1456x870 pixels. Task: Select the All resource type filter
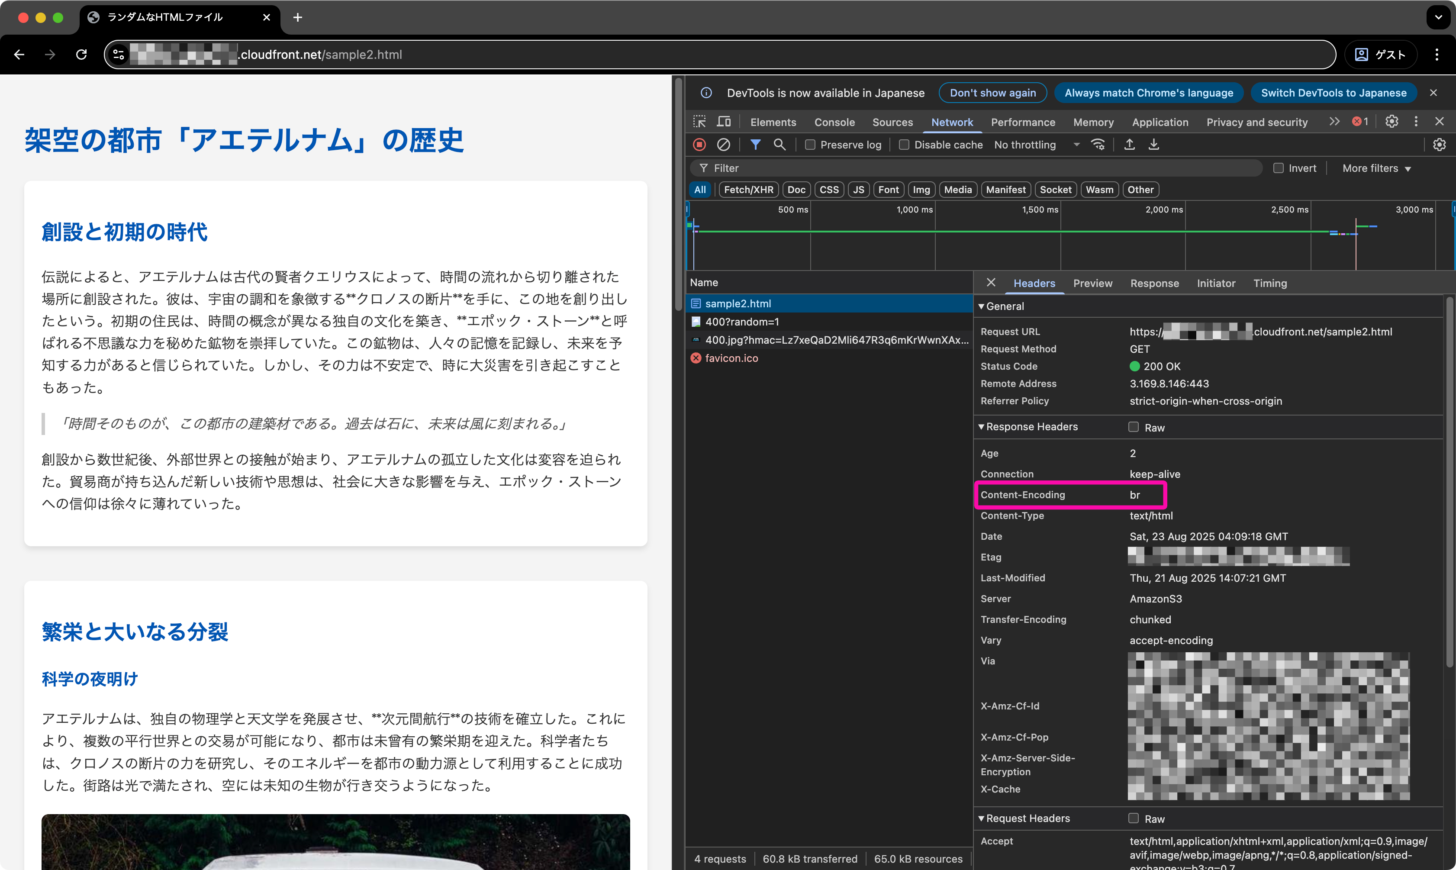point(700,189)
